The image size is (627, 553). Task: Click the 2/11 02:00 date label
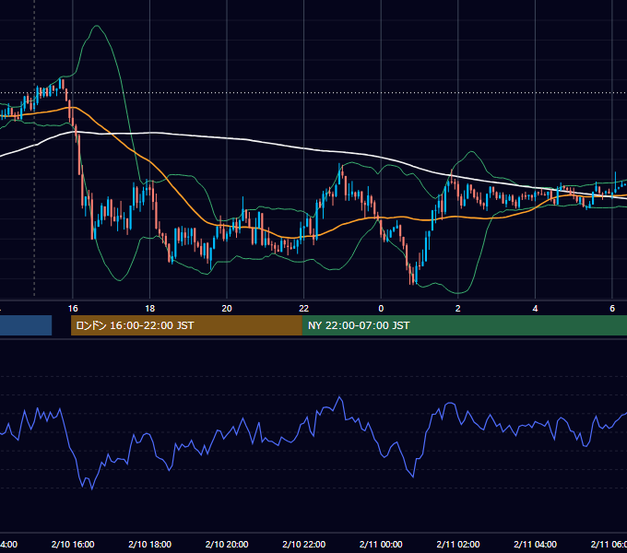(458, 544)
